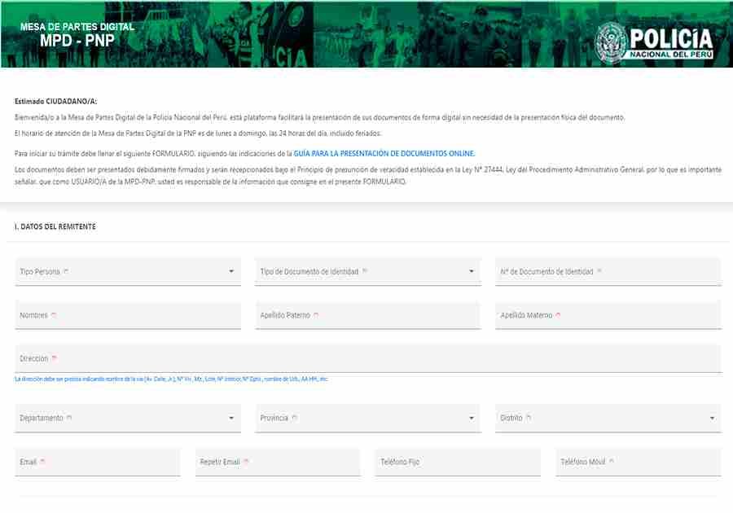
Task: Open the Tipo de Documento de Identidad dropdown
Action: click(367, 272)
